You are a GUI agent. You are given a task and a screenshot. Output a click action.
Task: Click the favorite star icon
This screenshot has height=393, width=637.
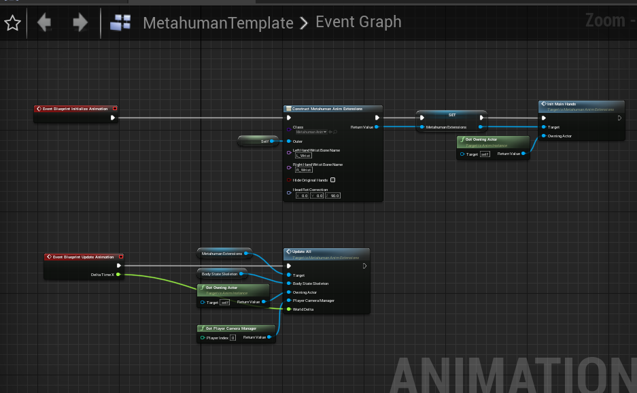[12, 22]
